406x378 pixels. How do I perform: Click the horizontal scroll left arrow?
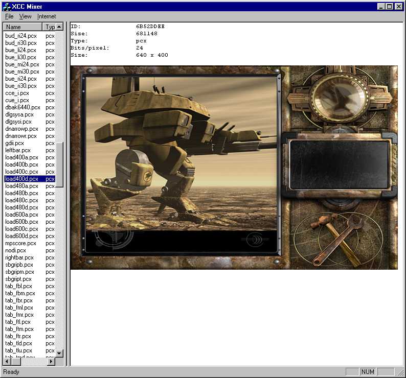pos(7,362)
